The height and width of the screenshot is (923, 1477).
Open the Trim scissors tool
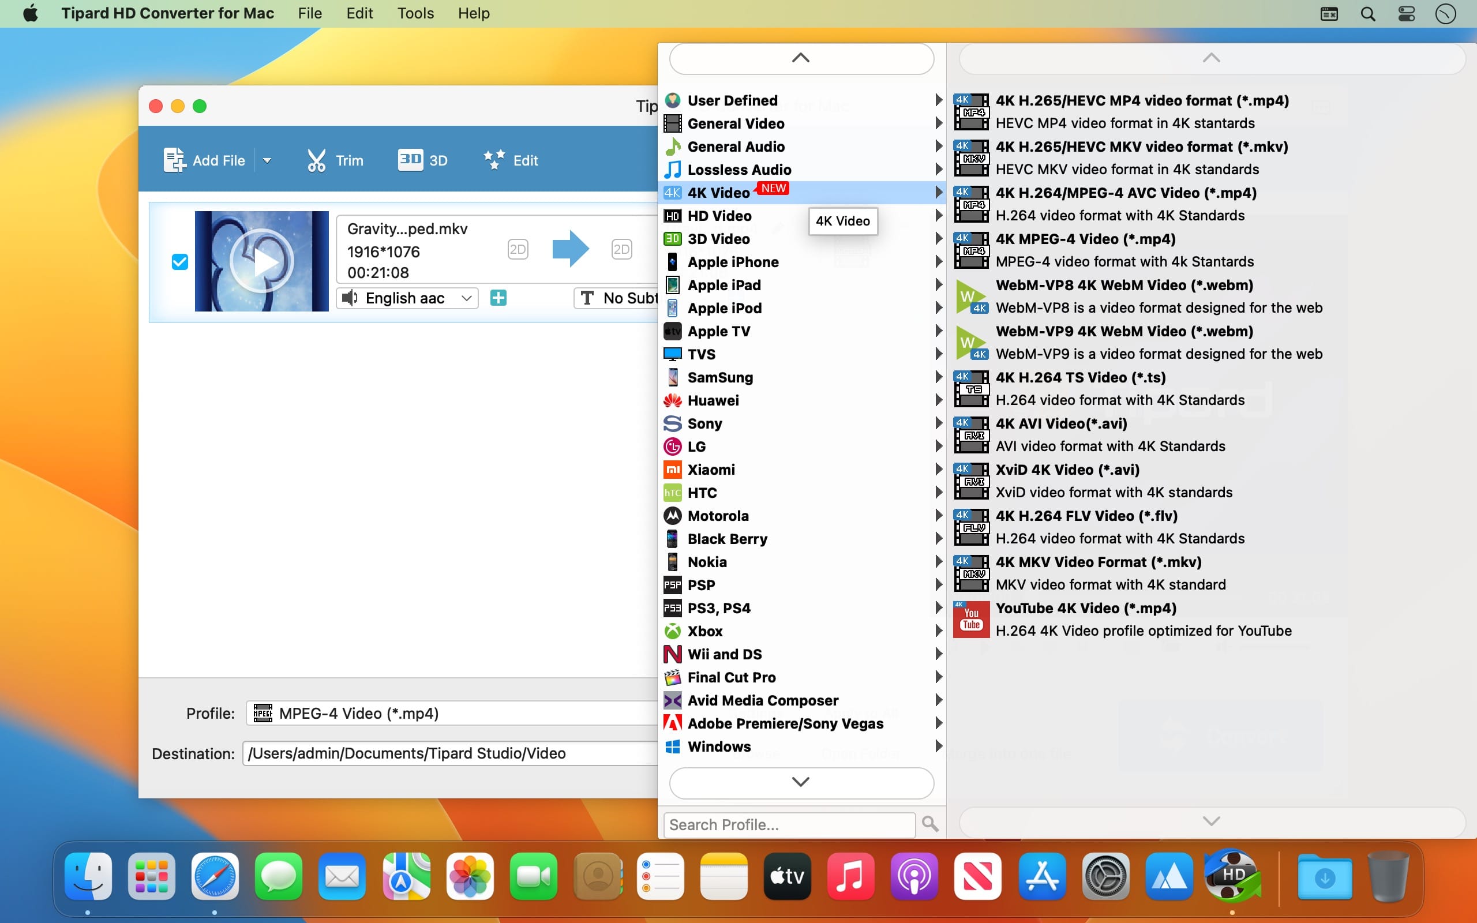(x=335, y=160)
